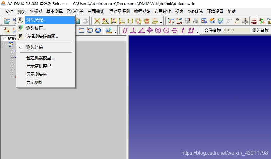Select the intersection point construct icon

(97, 21)
